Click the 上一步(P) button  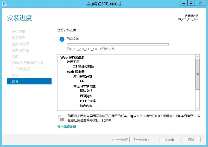point(120,139)
